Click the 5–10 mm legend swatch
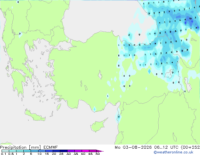 point(34,151)
